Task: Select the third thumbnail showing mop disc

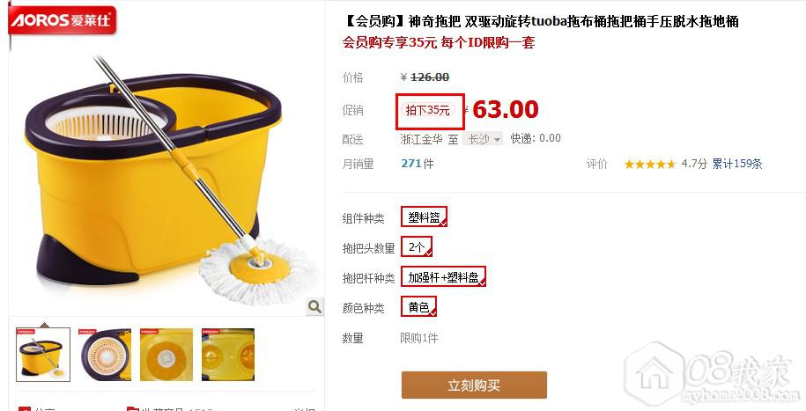Action: [166, 355]
